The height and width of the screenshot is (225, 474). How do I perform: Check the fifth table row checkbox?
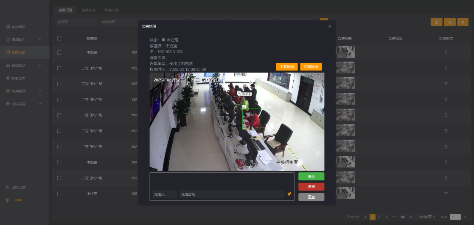click(x=59, y=115)
